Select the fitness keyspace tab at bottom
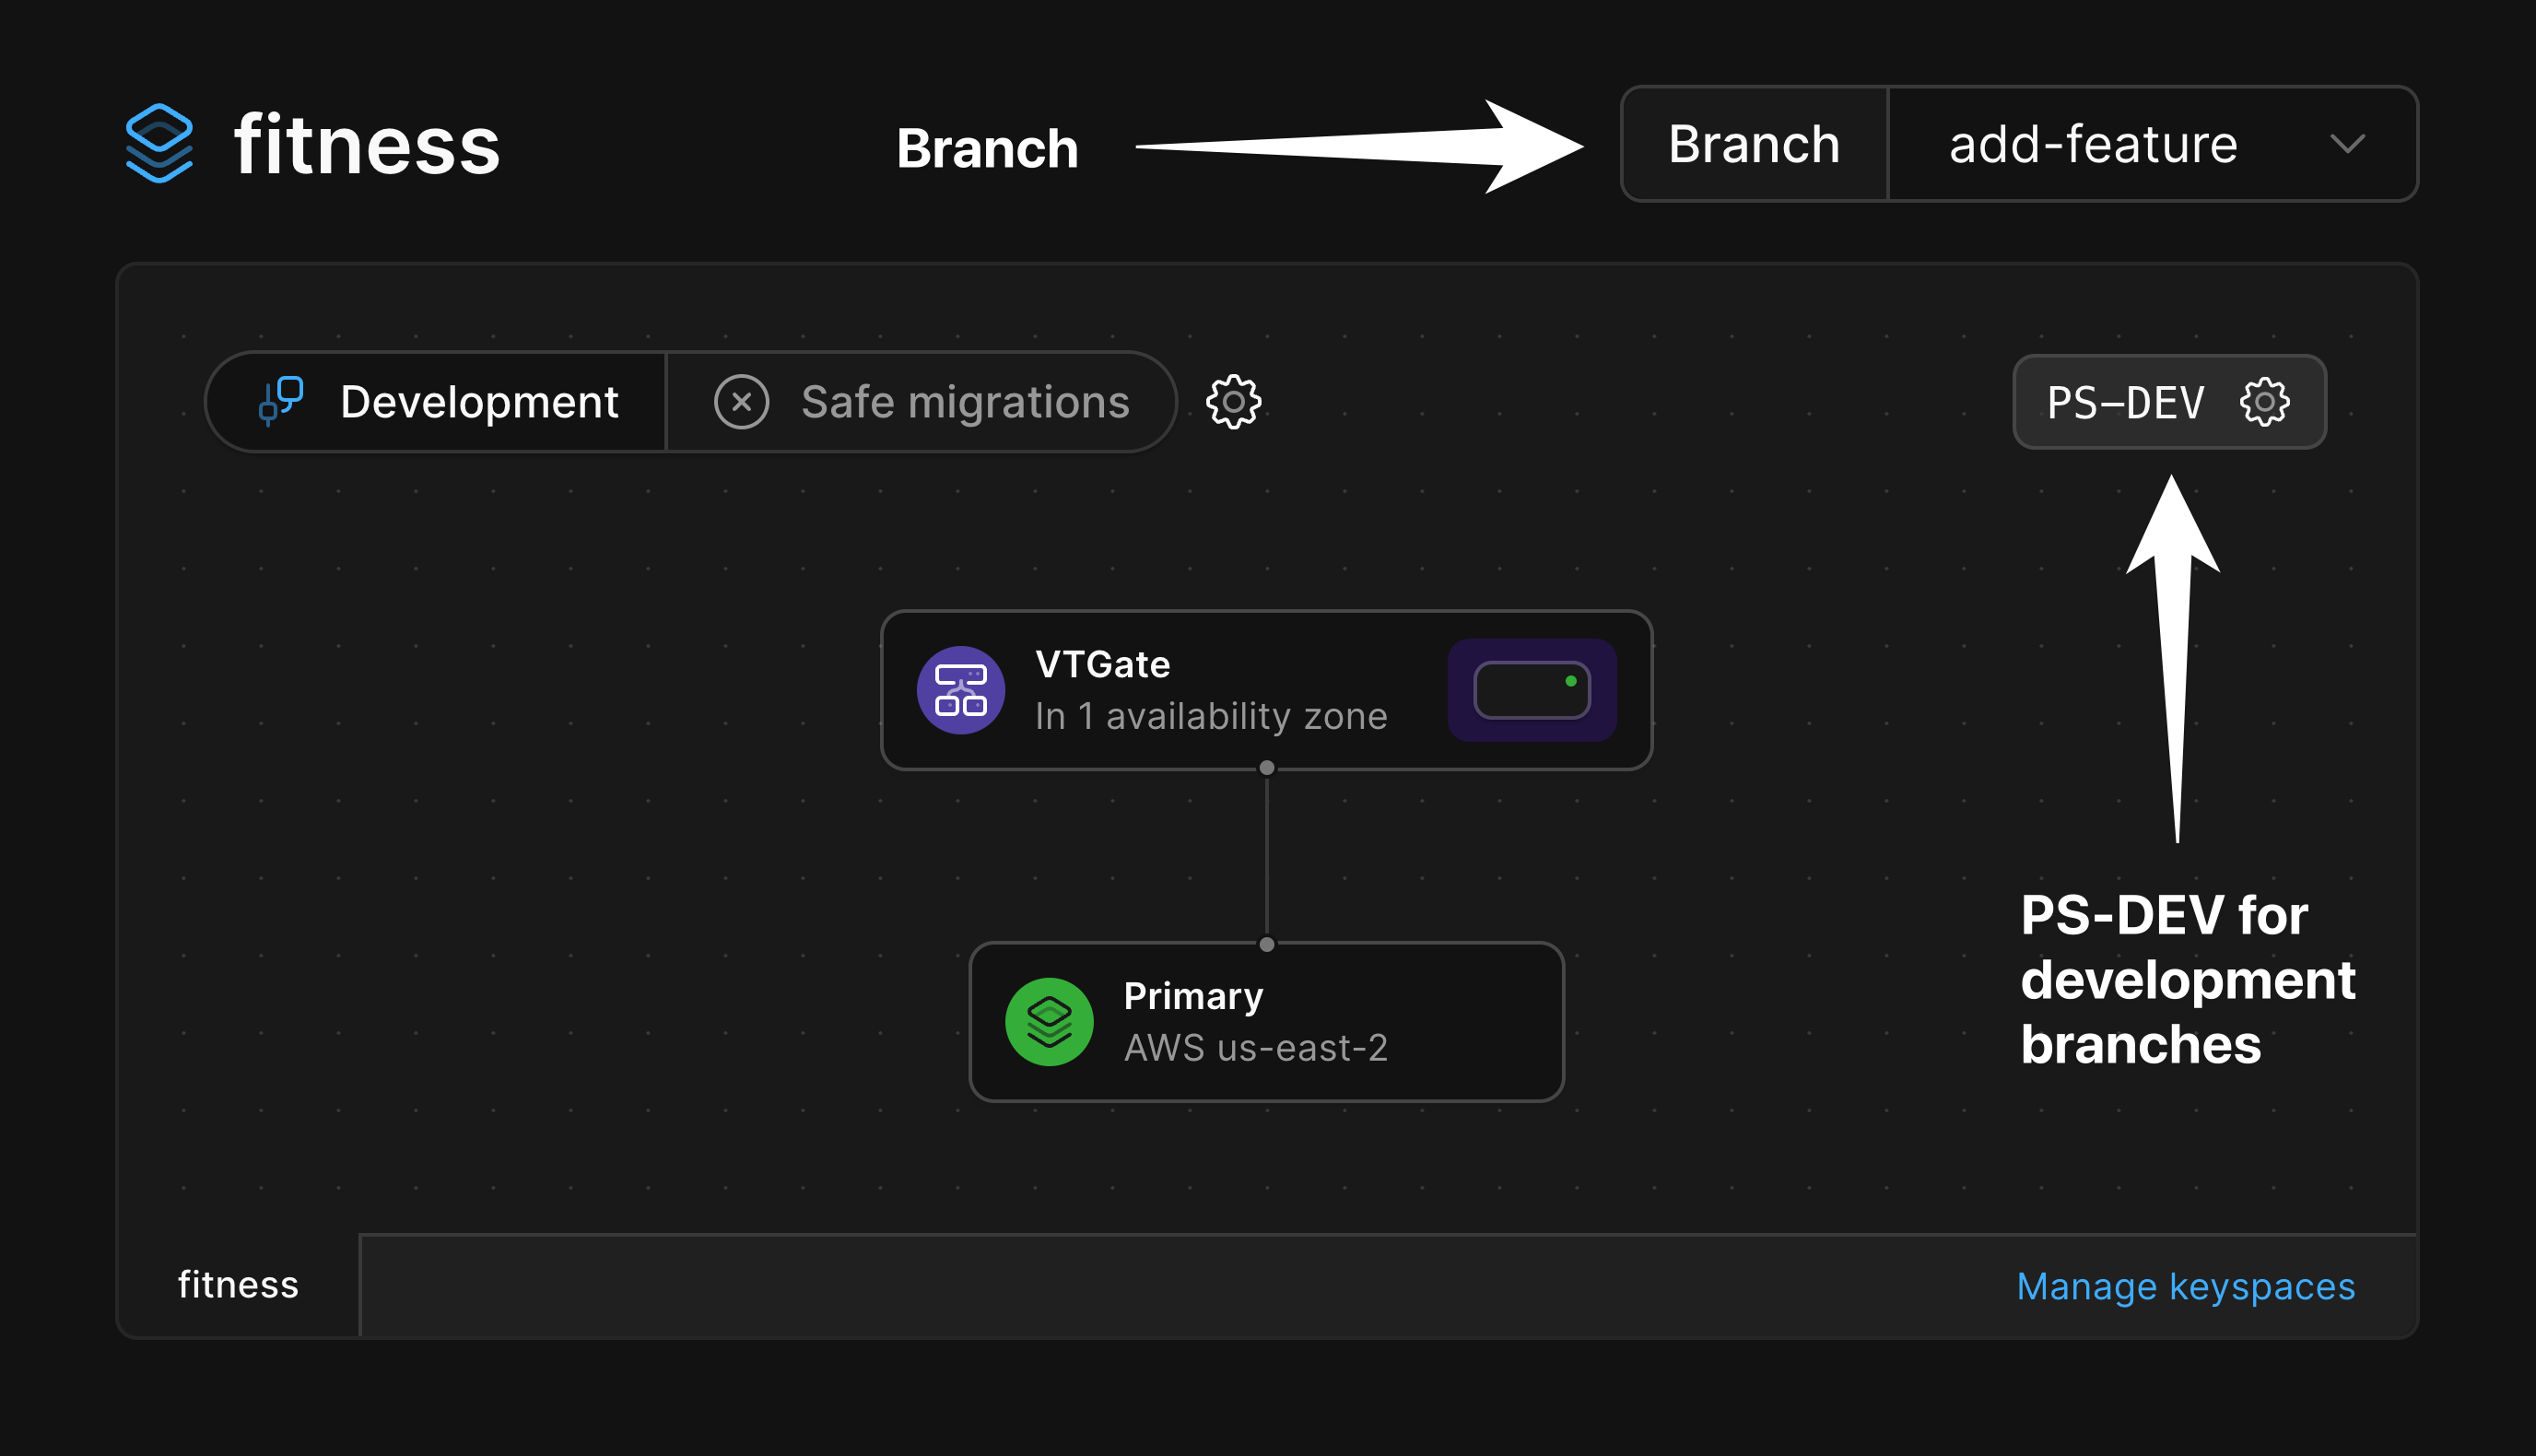The width and height of the screenshot is (2536, 1456). point(238,1284)
